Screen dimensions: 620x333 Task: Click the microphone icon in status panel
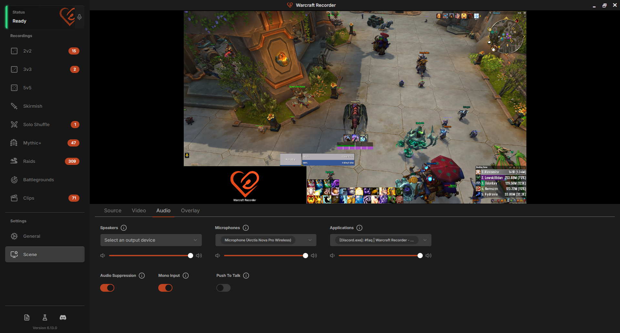[79, 17]
